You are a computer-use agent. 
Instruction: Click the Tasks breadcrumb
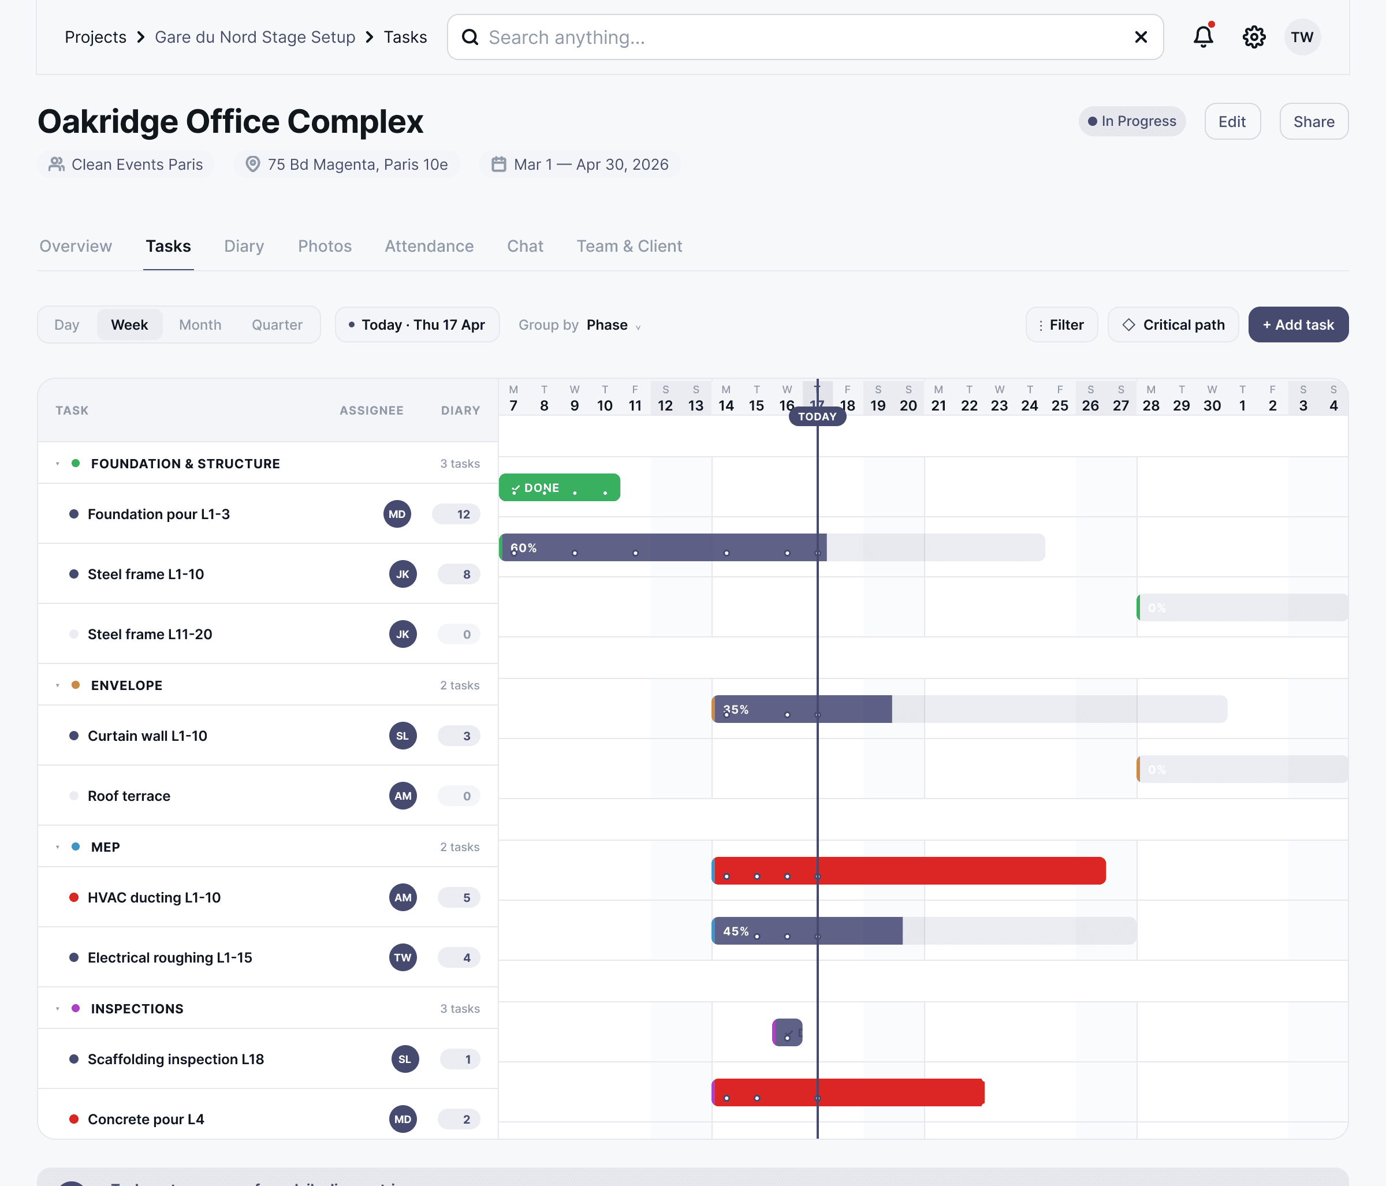pos(405,37)
